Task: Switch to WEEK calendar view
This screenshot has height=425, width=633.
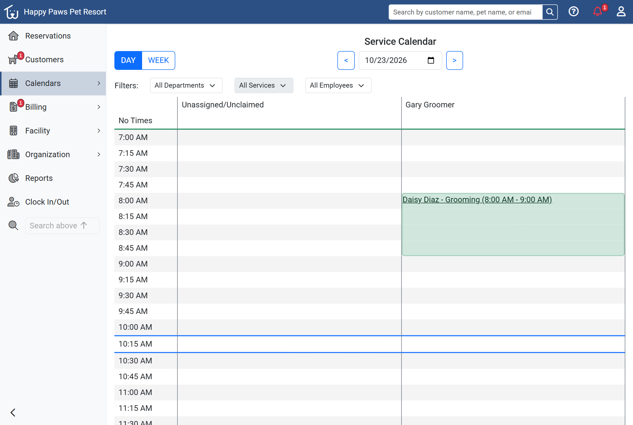Action: click(x=159, y=60)
